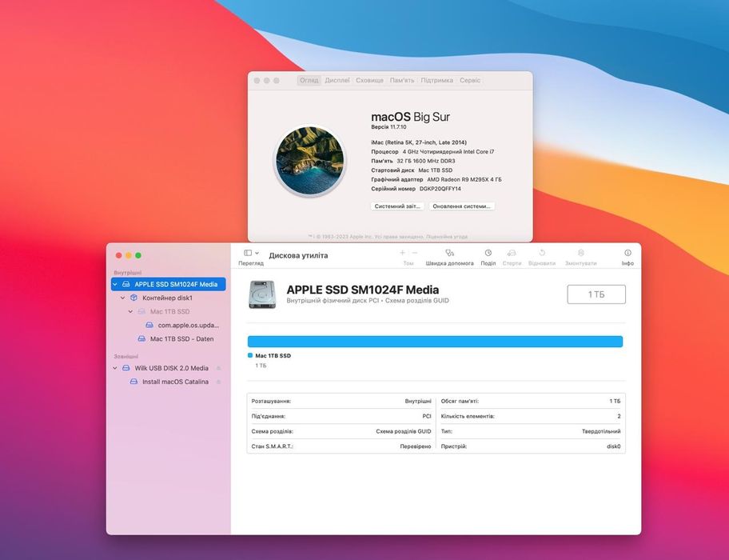Select Контейнер disk1 in sidebar
This screenshot has height=560, width=729.
pos(167,298)
